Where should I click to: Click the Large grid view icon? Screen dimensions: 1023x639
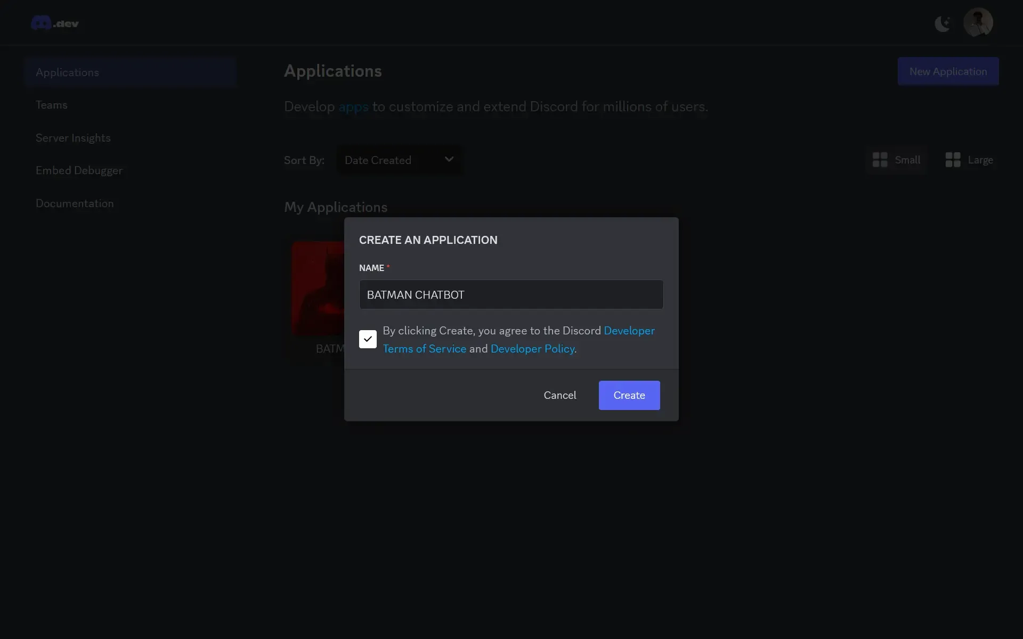pyautogui.click(x=952, y=160)
